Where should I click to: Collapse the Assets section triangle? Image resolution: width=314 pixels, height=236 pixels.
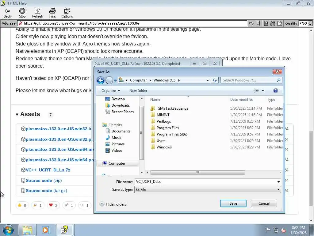(x=17, y=115)
